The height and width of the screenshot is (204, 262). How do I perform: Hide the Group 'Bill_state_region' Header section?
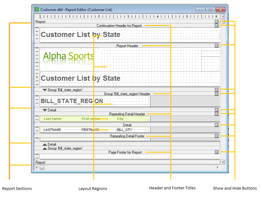point(216,94)
